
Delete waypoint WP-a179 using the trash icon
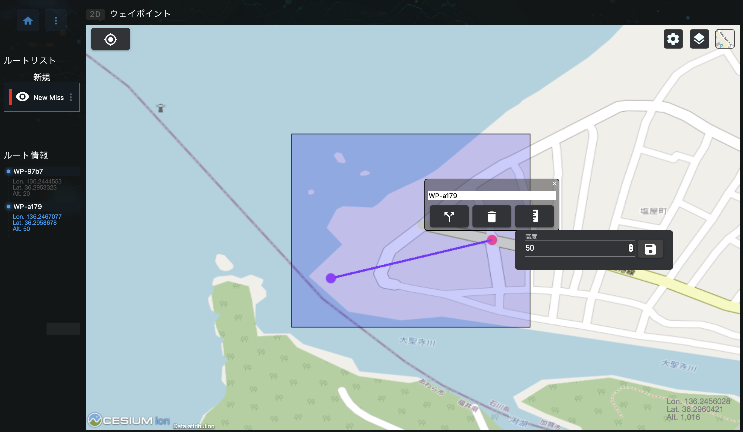(491, 216)
